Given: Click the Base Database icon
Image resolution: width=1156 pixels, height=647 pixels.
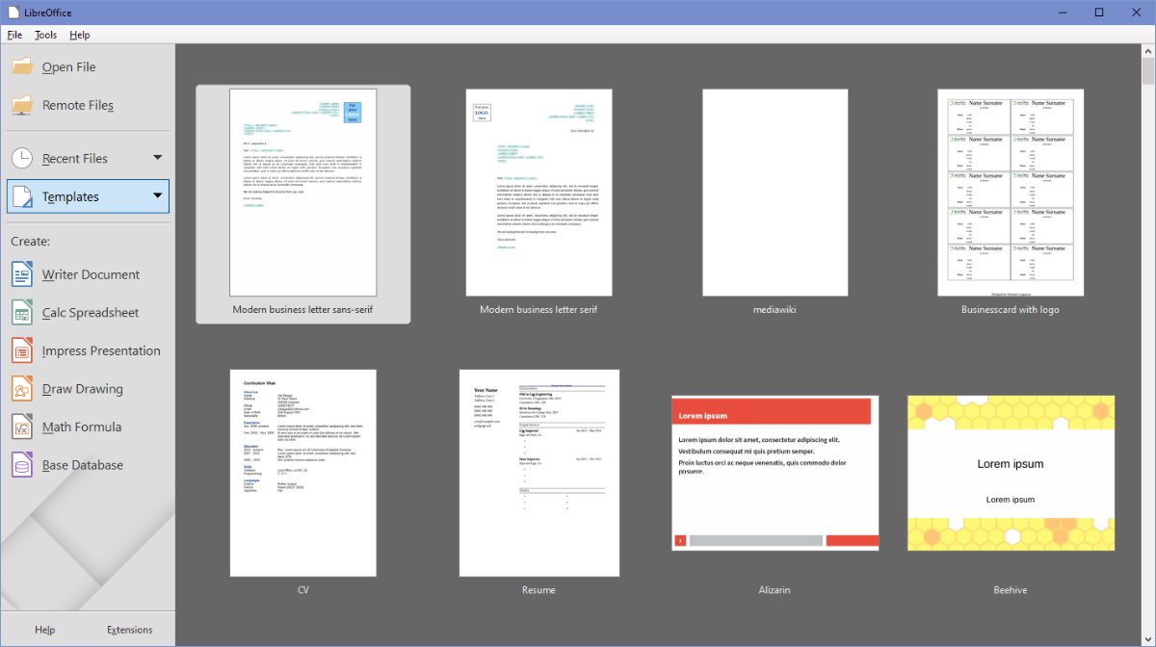Looking at the screenshot, I should [22, 465].
